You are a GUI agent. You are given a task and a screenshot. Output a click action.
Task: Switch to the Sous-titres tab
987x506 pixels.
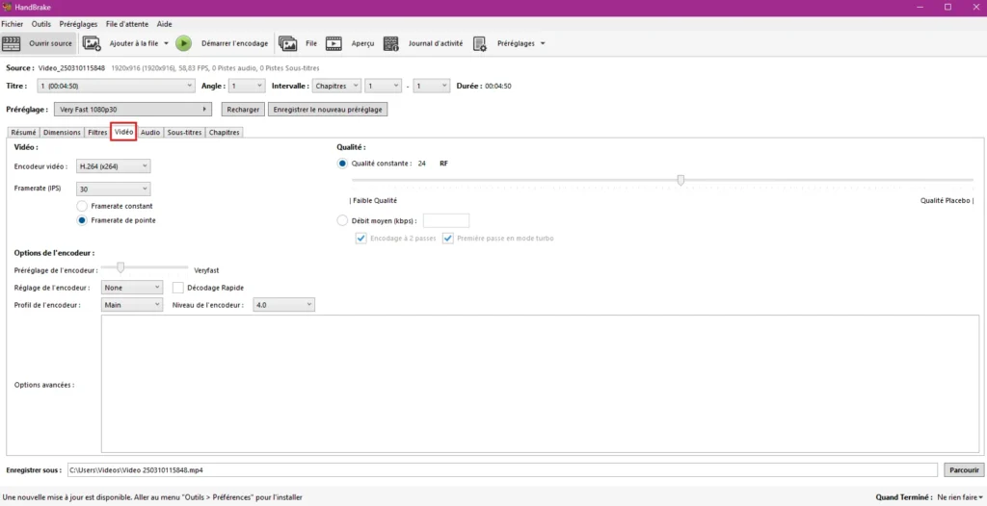pyautogui.click(x=184, y=133)
